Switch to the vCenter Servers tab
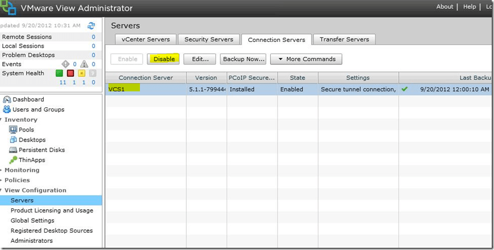Viewport: 494px width, 250px height. point(146,39)
